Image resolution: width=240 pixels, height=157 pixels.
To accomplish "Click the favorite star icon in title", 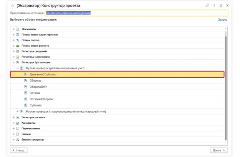I will pos(13,6).
